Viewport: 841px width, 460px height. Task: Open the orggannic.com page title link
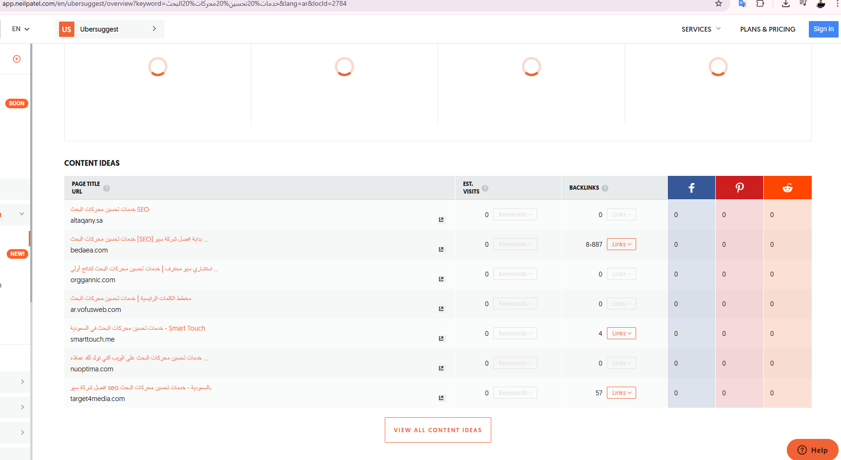pyautogui.click(x=144, y=269)
